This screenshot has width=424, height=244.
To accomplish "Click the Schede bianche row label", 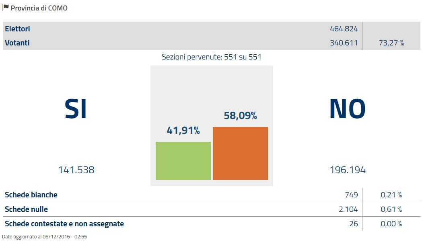I will (31, 195).
